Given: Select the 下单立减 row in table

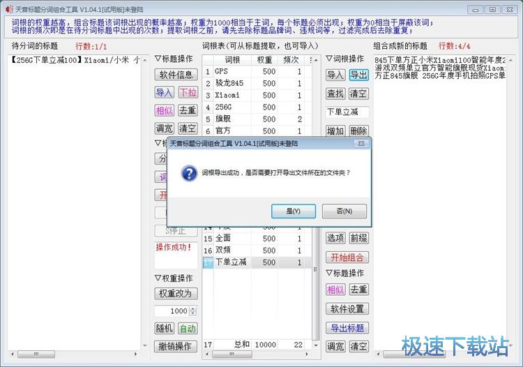Looking at the screenshot, I should [x=257, y=262].
